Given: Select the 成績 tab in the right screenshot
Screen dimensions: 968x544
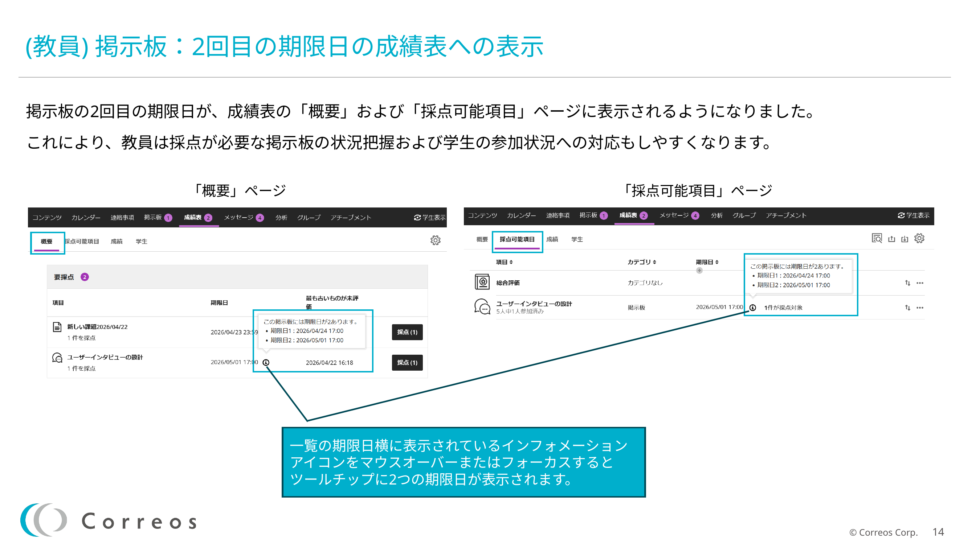Looking at the screenshot, I should [552, 239].
